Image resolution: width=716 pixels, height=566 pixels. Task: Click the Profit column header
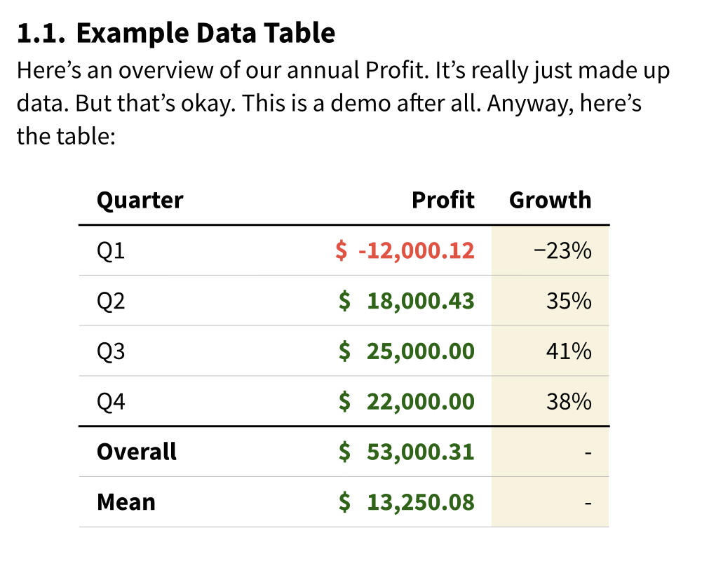click(x=443, y=201)
